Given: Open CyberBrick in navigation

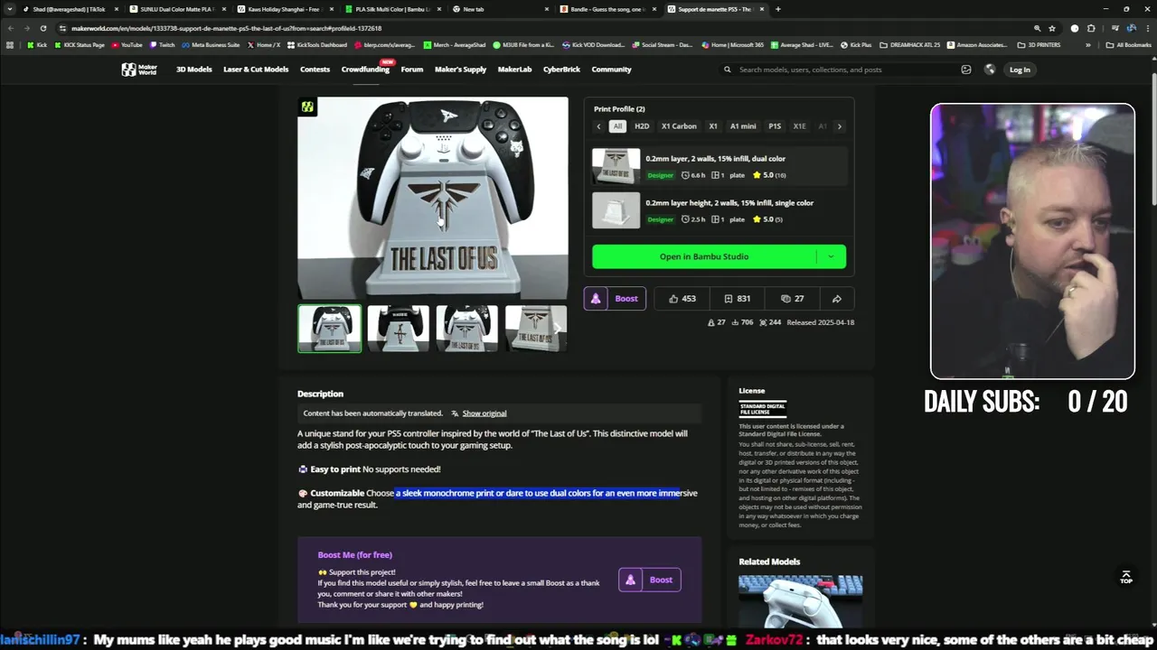Looking at the screenshot, I should [x=561, y=70].
